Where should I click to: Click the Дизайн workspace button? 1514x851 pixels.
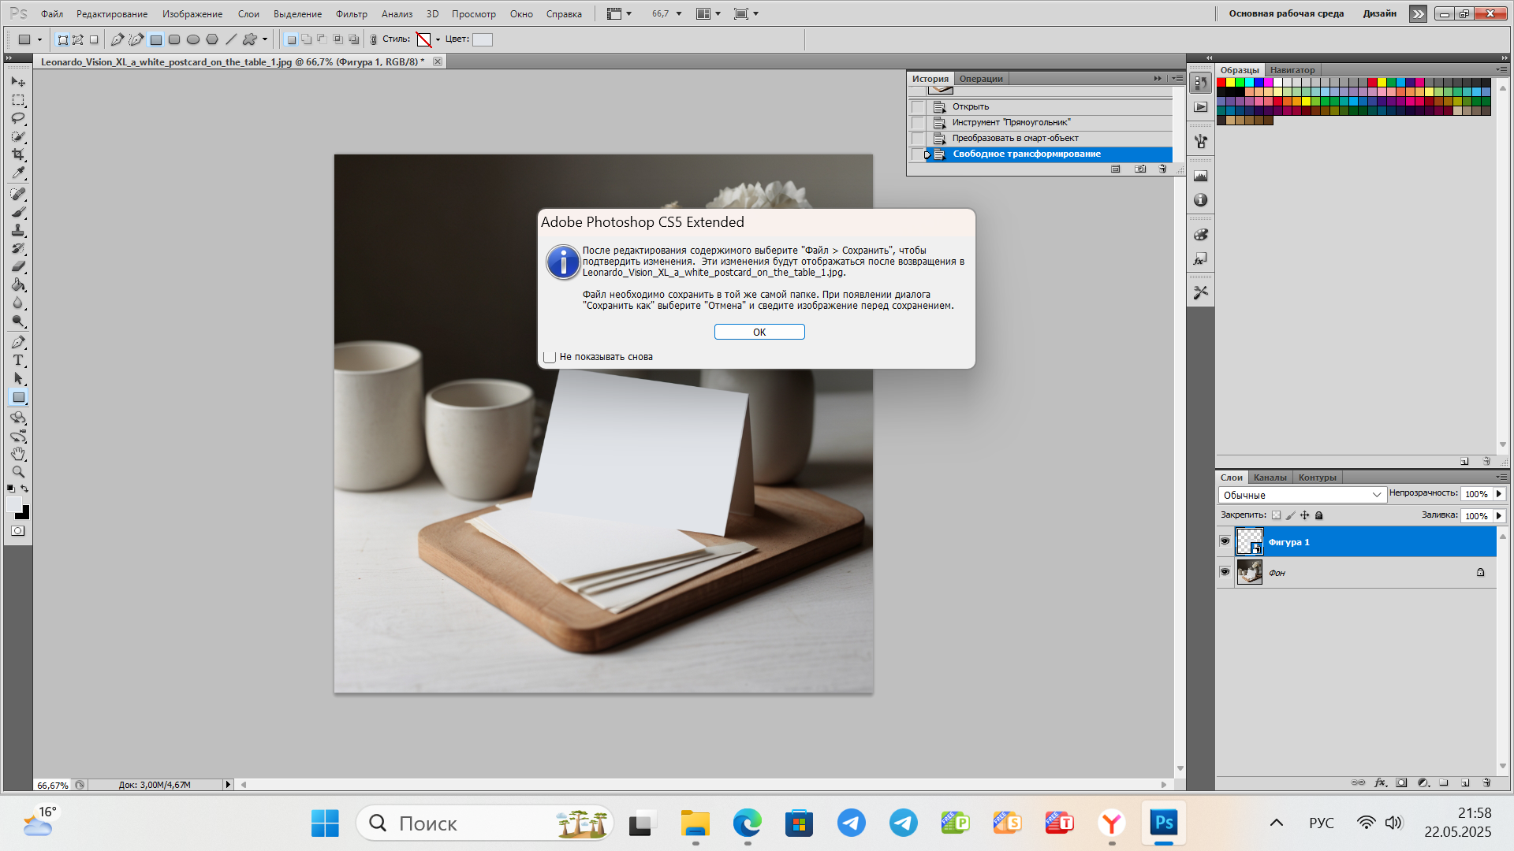pos(1379,13)
